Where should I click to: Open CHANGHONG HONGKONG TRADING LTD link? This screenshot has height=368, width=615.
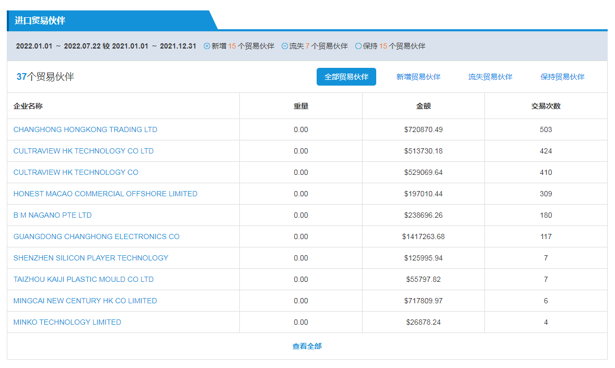[85, 129]
